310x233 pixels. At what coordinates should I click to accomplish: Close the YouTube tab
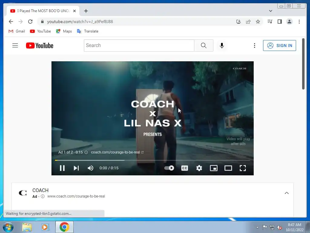point(74,11)
